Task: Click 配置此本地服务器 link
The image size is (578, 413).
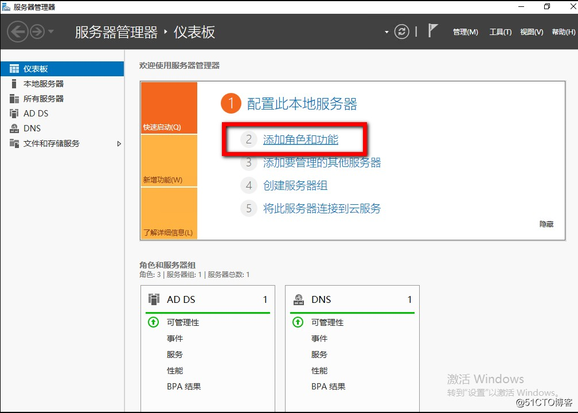Action: (x=302, y=104)
